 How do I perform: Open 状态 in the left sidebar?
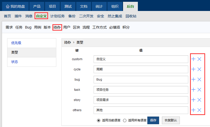(32, 62)
